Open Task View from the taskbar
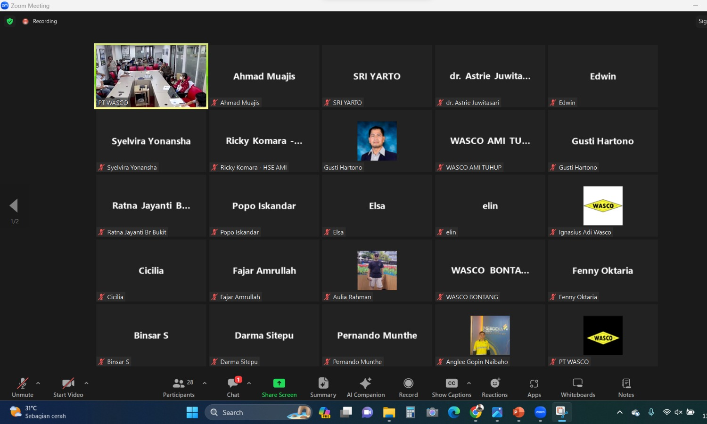Screen dimensions: 707x424 (x=346, y=413)
